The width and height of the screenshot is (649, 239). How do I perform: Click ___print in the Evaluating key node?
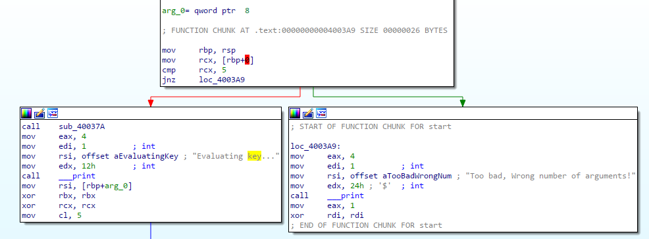[77, 176]
